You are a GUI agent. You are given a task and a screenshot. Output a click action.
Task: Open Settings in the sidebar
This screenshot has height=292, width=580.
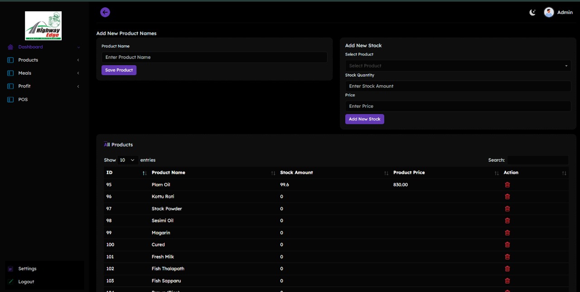[x=27, y=269]
